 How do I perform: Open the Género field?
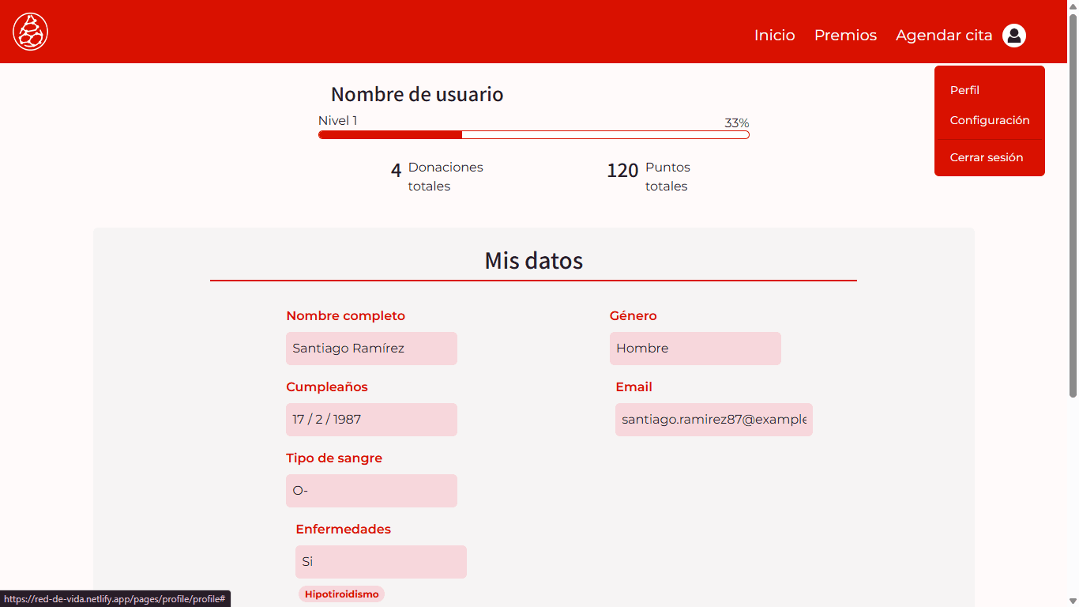(695, 349)
